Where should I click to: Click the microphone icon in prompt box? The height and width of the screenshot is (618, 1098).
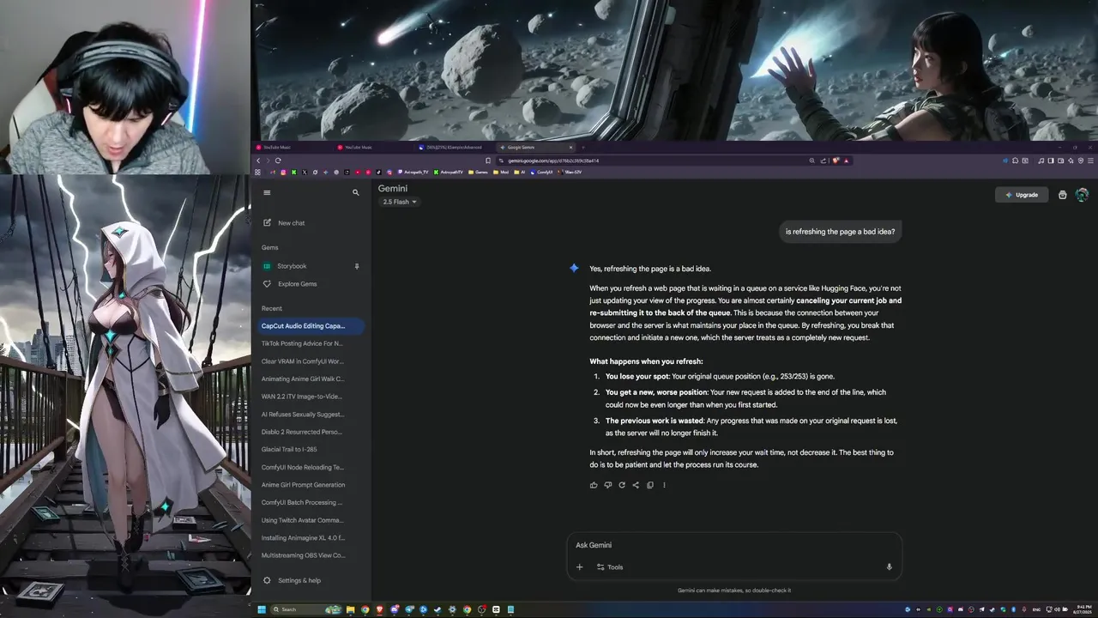[x=889, y=567]
